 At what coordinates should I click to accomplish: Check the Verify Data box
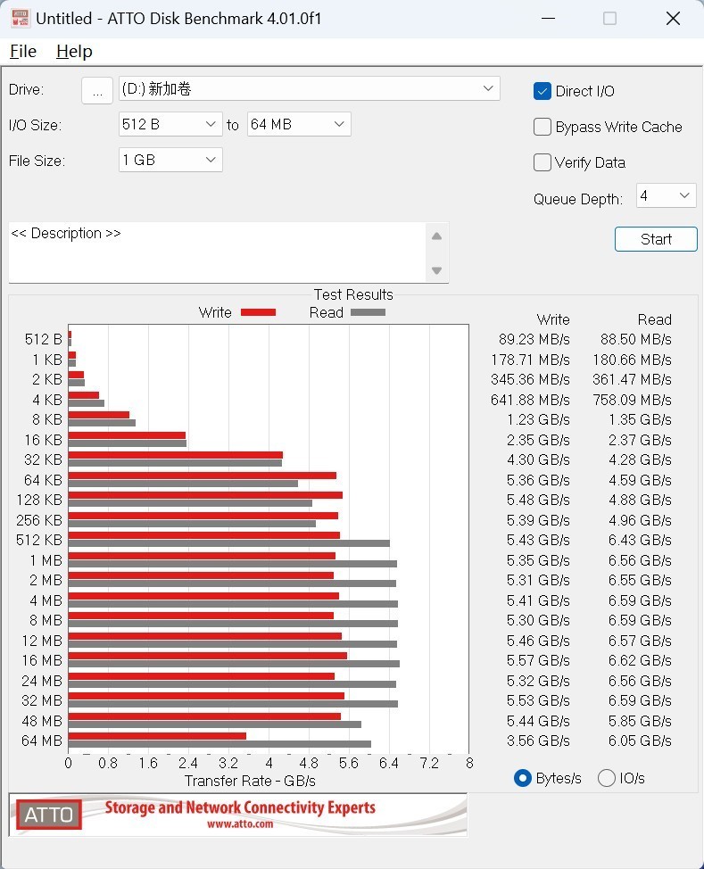click(x=542, y=162)
